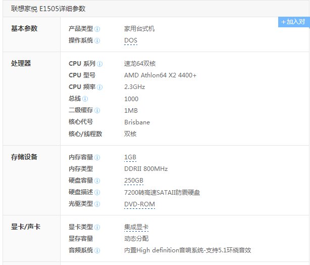Click the info icon next to 硬盘描述

(97, 192)
